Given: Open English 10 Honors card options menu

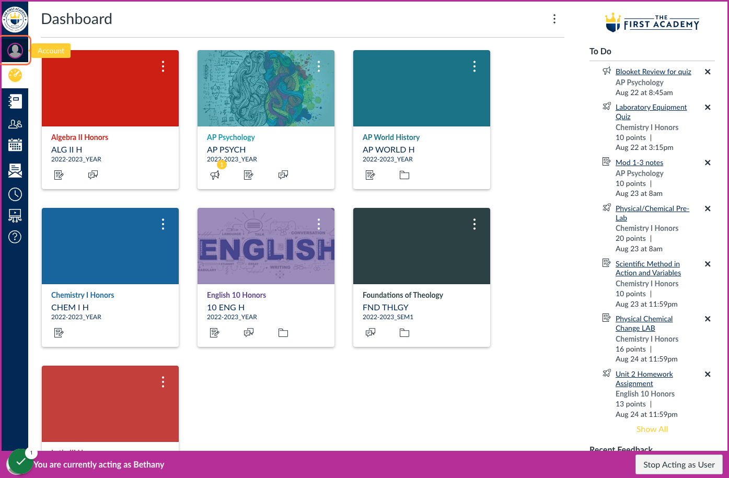Looking at the screenshot, I should (319, 225).
